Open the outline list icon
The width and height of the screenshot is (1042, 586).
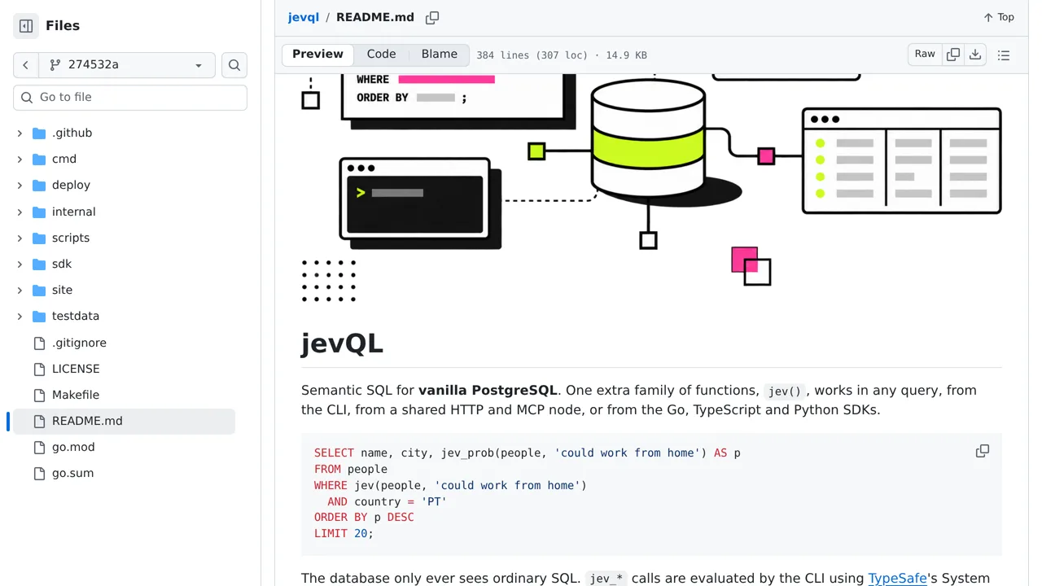point(1004,55)
